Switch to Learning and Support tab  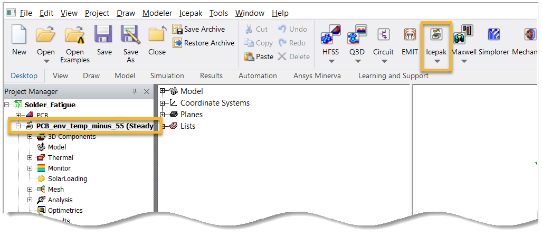[x=393, y=76]
